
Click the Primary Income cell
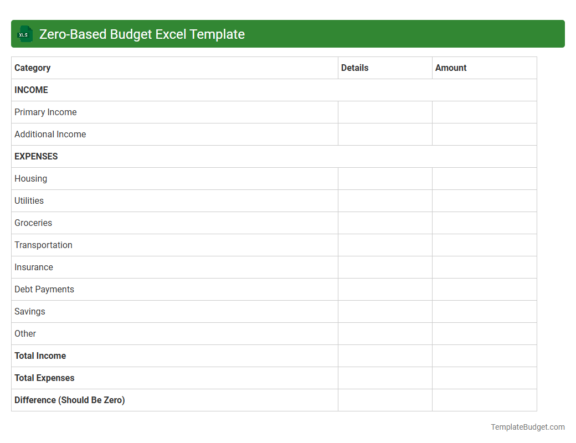45,112
